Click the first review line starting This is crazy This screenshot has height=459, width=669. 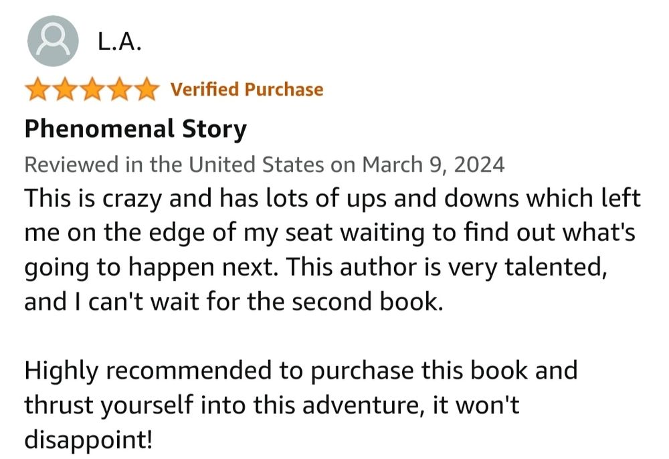pos(332,199)
